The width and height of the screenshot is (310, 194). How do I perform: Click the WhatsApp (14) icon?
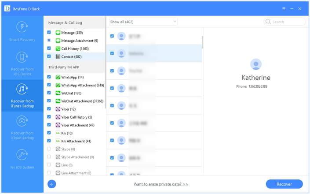(58, 77)
